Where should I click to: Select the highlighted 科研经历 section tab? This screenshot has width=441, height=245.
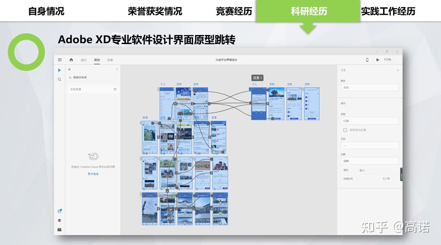pyautogui.click(x=308, y=11)
